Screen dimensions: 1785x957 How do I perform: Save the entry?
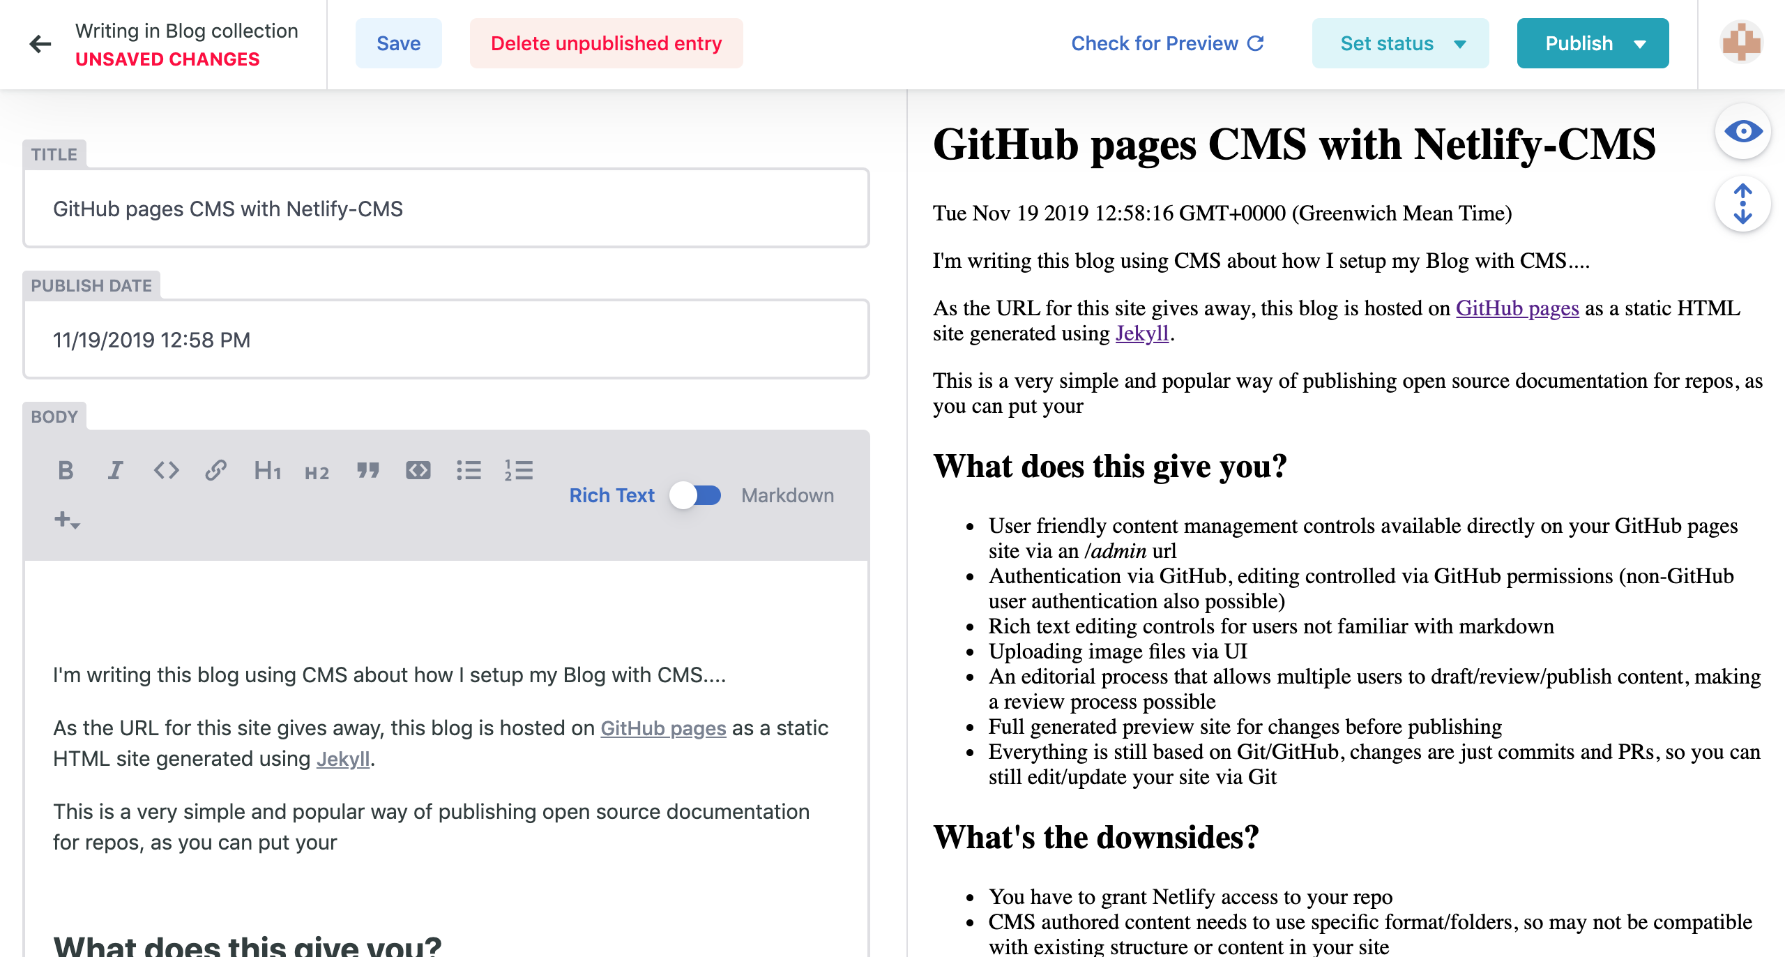pyautogui.click(x=398, y=43)
